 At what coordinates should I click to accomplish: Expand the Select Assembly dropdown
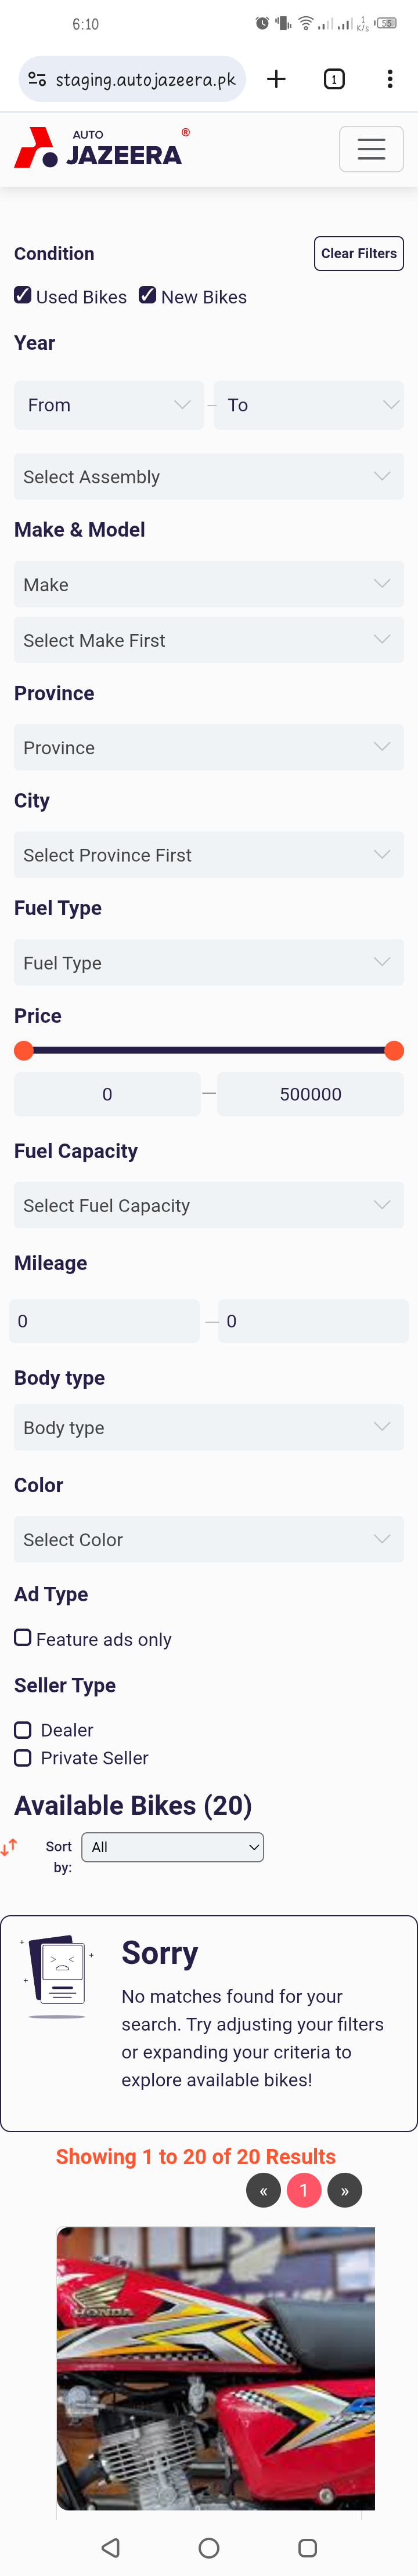click(x=209, y=477)
